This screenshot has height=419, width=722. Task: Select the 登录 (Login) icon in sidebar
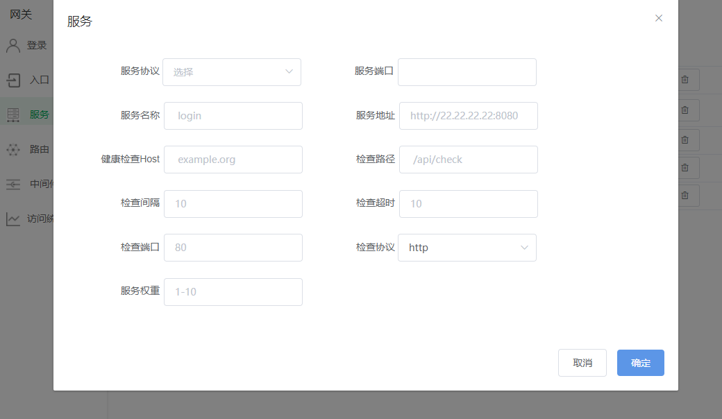click(x=12, y=45)
